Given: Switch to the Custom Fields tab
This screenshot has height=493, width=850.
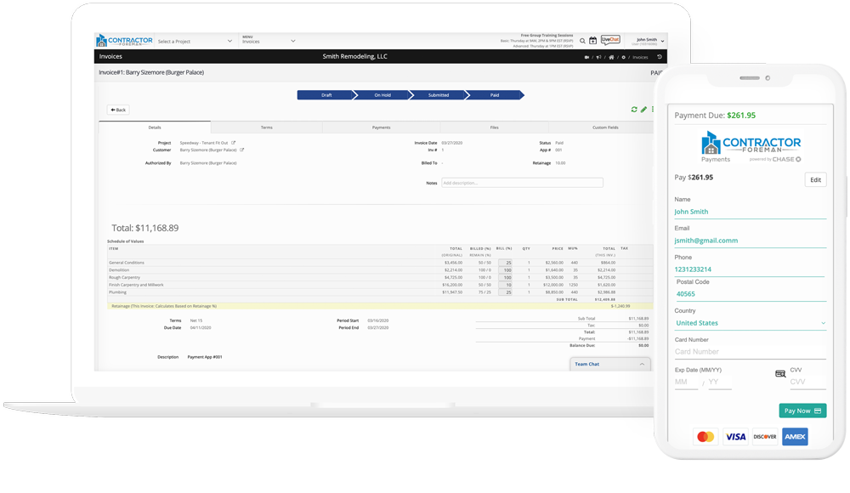Looking at the screenshot, I should [605, 127].
